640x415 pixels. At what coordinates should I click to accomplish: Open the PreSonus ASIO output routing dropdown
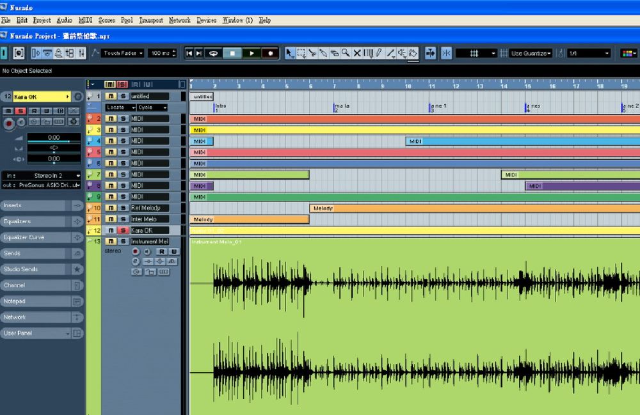41,185
